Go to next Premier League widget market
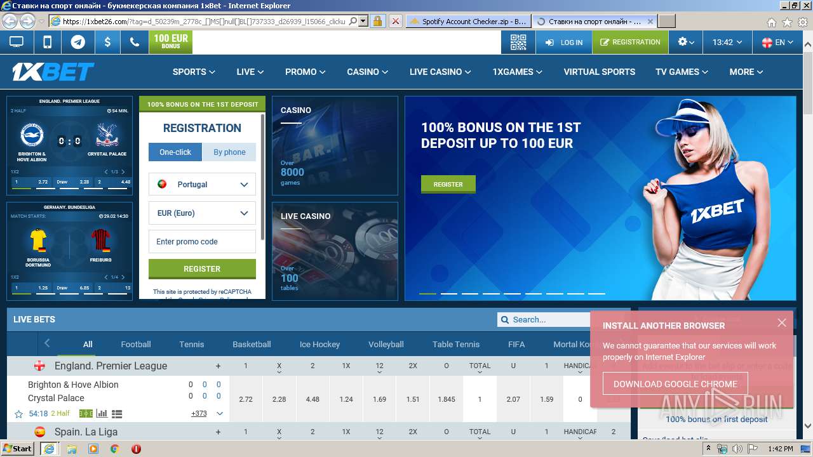Screen dimensions: 813x457 click(123, 172)
